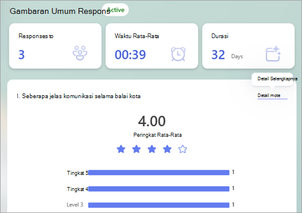The image size is (302, 213).
Task: Click the Level 3 label
Action: tap(75, 205)
